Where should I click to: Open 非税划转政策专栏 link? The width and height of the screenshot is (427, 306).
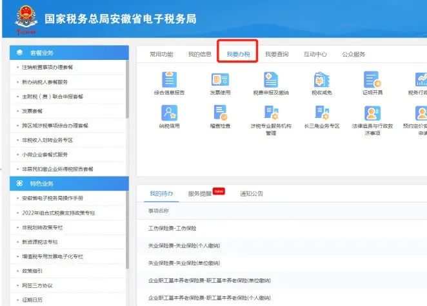[42, 227]
